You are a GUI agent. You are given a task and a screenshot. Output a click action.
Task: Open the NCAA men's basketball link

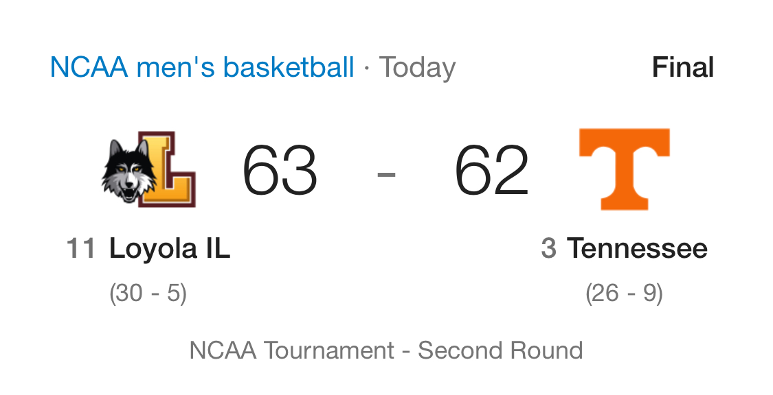pos(202,67)
